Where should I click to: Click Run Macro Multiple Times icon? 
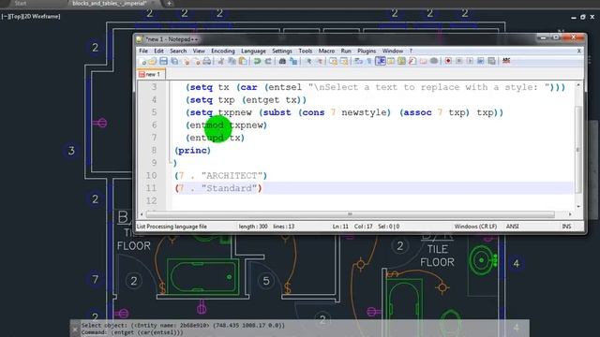click(x=481, y=61)
